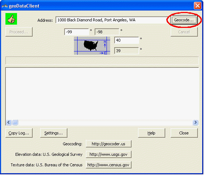Click the log scrollbar left arrow
This screenshot has width=204, height=175.
(x=9, y=122)
